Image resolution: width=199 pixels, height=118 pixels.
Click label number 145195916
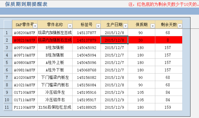[x=86, y=92]
